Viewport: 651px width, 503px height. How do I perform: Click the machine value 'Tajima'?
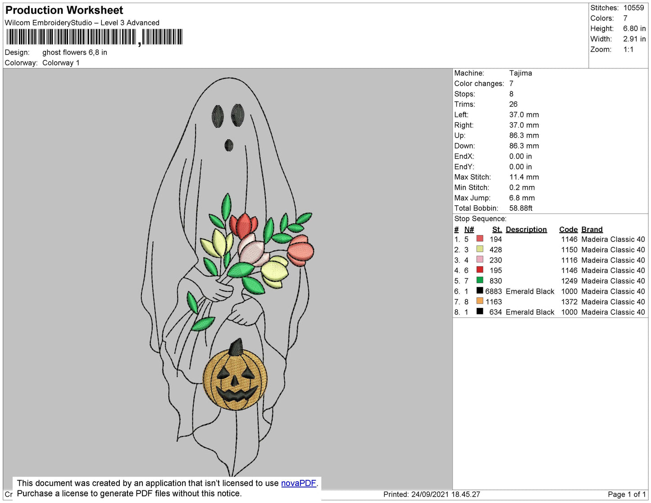[520, 73]
